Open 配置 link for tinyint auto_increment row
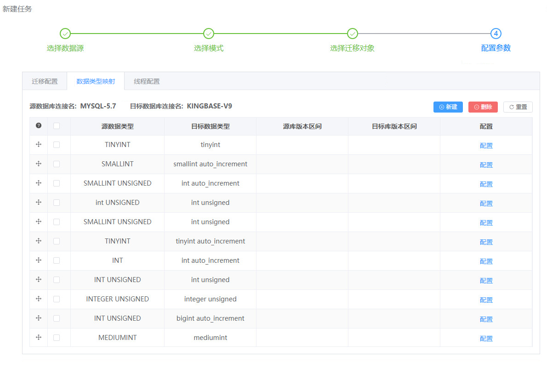547x368 pixels. click(x=486, y=242)
